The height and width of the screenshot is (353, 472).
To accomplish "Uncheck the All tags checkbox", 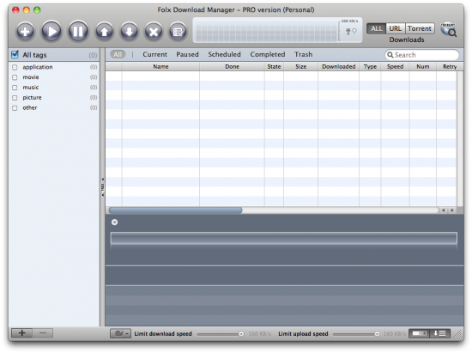I will (x=15, y=54).
